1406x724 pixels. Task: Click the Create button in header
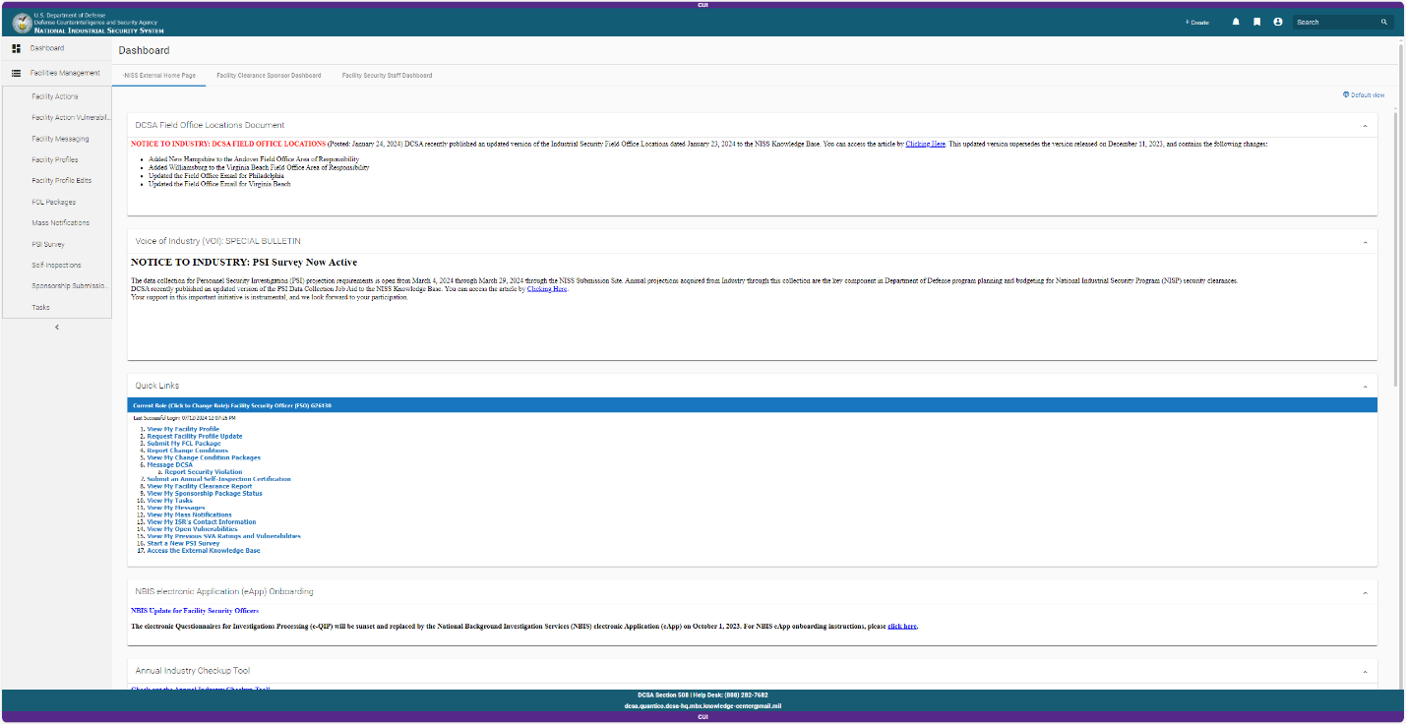(1197, 22)
